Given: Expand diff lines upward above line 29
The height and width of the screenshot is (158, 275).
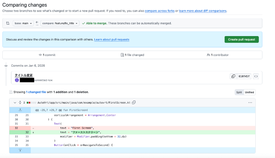Looking at the screenshot, I should pos(20,110).
